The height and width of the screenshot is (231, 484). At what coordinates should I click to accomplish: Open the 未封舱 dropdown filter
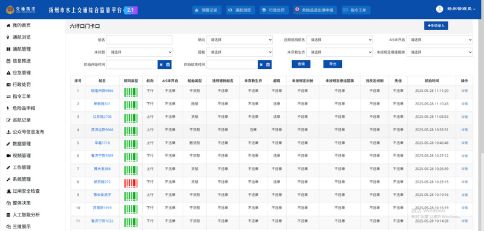pyautogui.click(x=140, y=52)
